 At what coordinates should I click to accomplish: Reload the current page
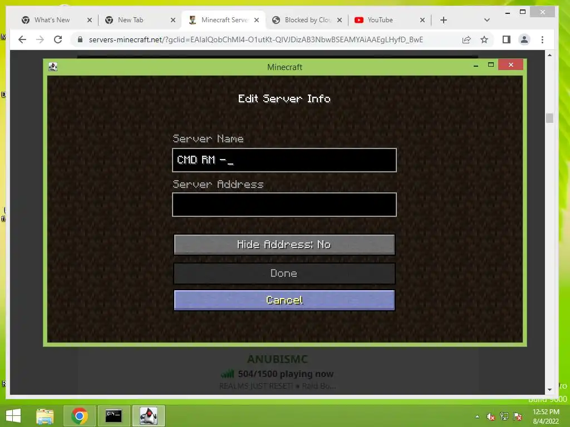58,39
